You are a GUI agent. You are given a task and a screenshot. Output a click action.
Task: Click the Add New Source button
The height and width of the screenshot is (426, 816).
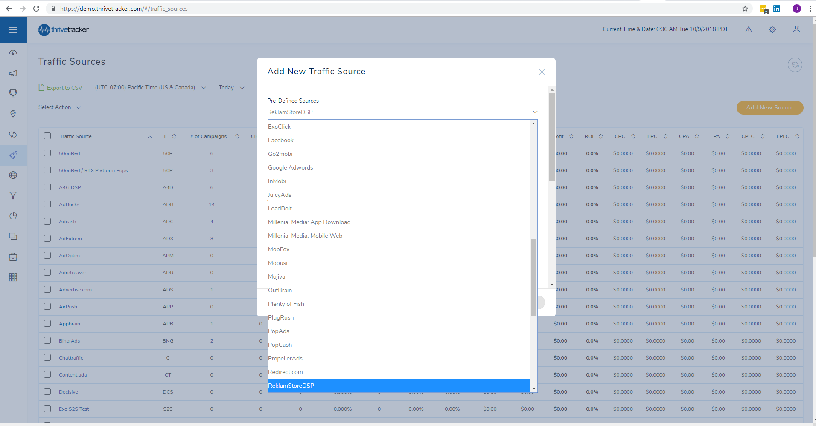pyautogui.click(x=770, y=108)
